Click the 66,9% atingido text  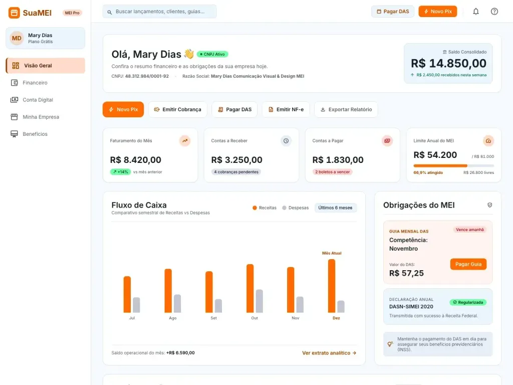428,172
